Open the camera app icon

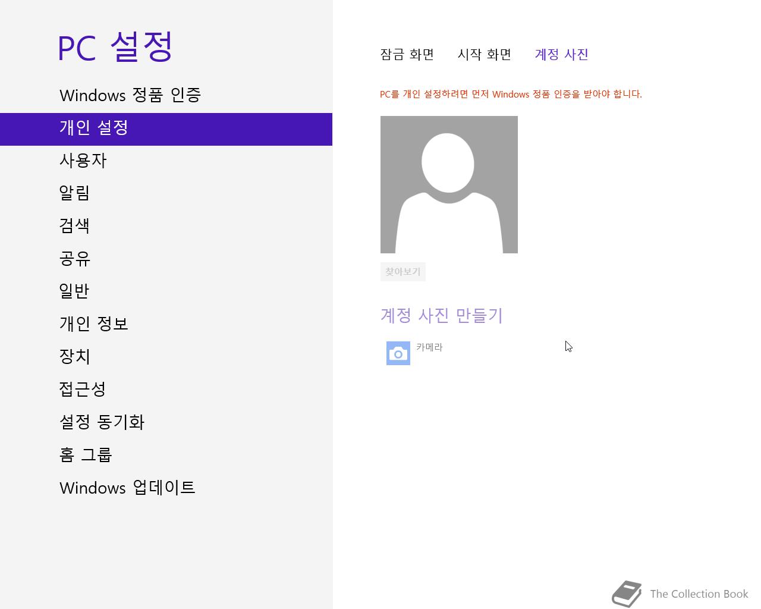pyautogui.click(x=398, y=353)
